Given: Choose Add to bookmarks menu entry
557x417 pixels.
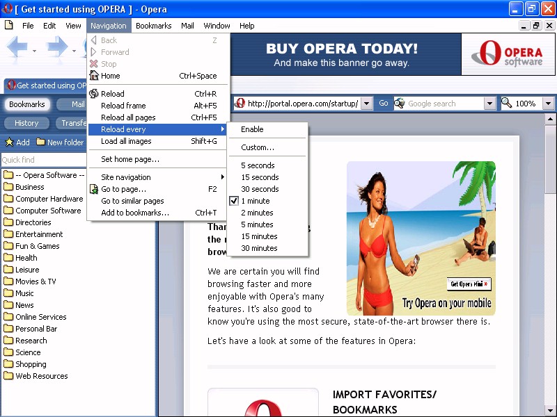Looking at the screenshot, I should (x=157, y=213).
